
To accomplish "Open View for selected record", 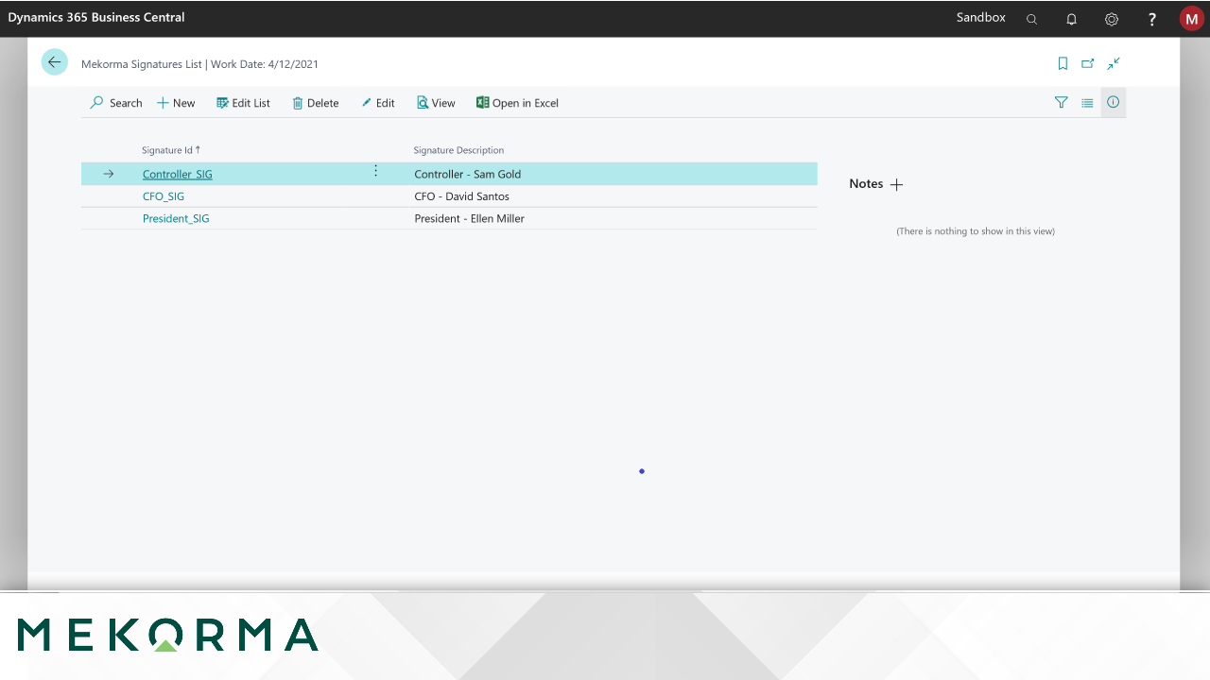I will (x=436, y=103).
